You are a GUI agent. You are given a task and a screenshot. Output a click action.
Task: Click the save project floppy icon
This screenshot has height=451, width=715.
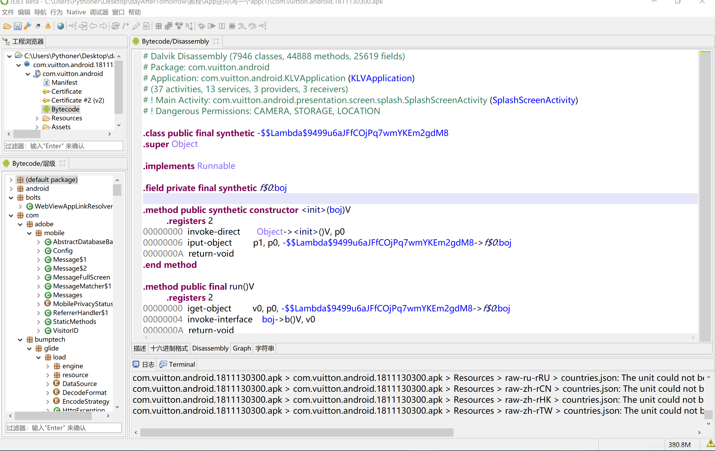coord(18,26)
